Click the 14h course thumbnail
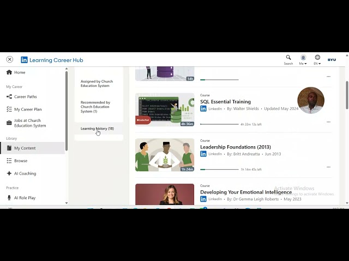 pos(165,74)
